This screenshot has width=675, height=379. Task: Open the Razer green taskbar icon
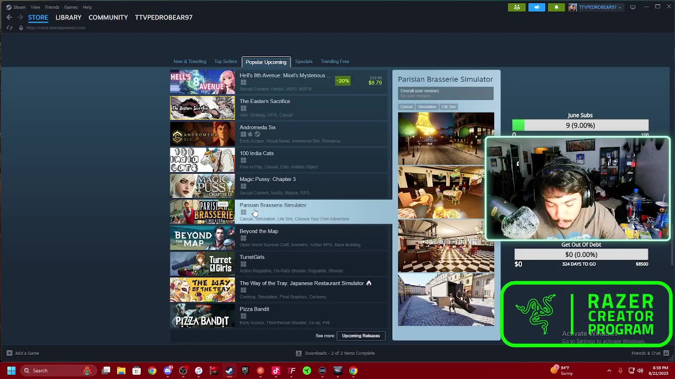307,371
